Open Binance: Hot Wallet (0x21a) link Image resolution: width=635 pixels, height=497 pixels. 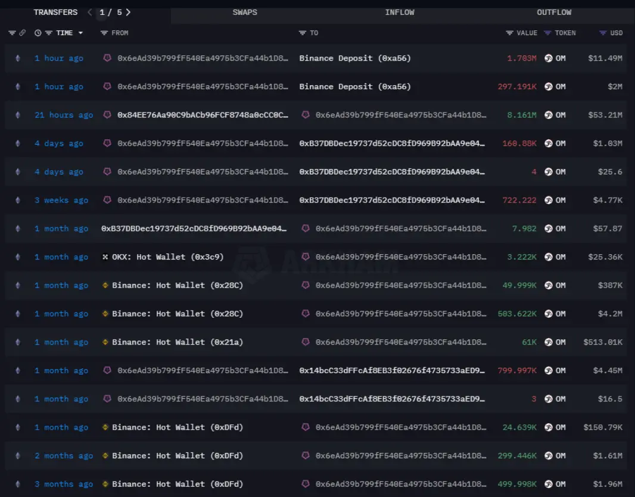[x=178, y=342]
